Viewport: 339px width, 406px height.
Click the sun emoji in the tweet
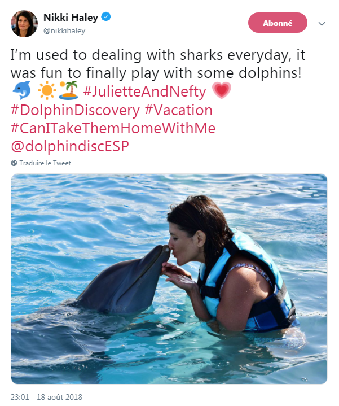click(46, 91)
